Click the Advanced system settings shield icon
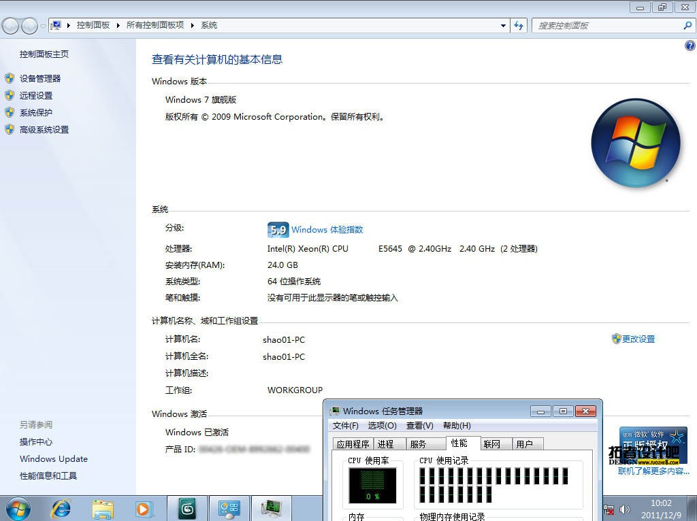The width and height of the screenshot is (697, 521). click(10, 130)
